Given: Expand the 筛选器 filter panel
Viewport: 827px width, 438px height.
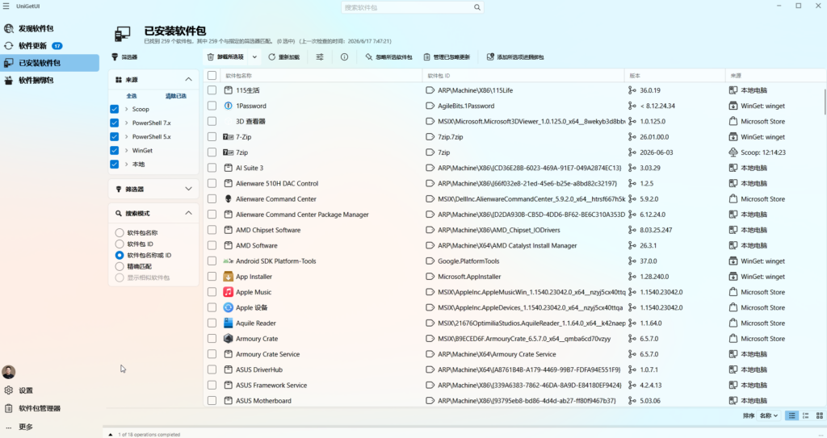Looking at the screenshot, I should point(188,189).
